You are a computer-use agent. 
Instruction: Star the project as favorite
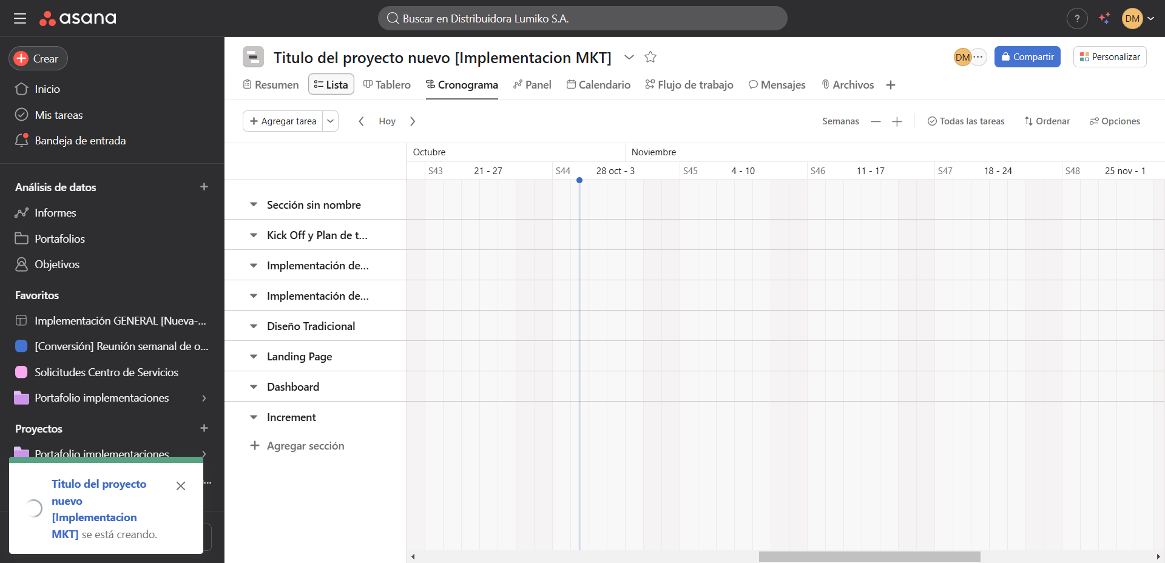(650, 57)
